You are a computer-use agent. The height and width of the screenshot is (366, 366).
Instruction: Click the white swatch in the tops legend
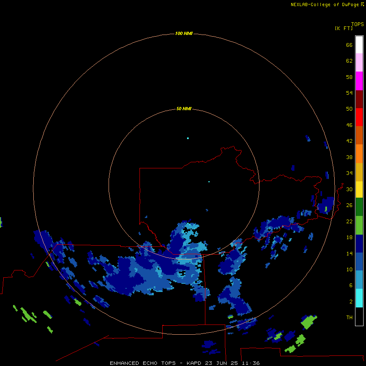[x=359, y=45]
